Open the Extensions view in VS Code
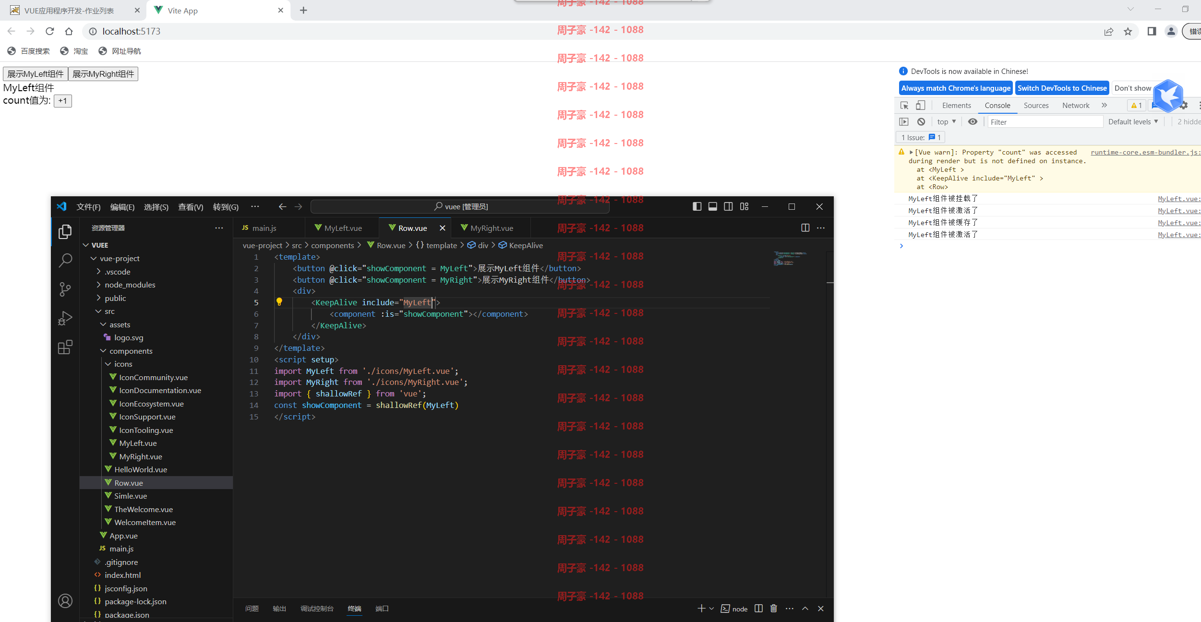The image size is (1201, 622). point(65,347)
